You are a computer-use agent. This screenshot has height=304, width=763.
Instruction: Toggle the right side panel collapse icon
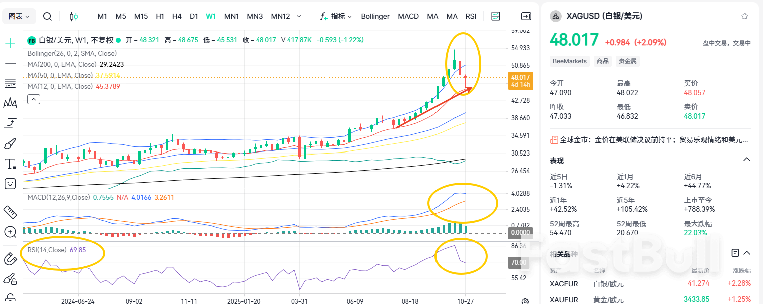coord(526,16)
